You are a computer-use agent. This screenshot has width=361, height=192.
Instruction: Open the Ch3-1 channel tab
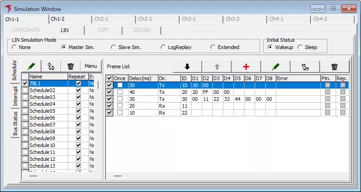pos(201,19)
